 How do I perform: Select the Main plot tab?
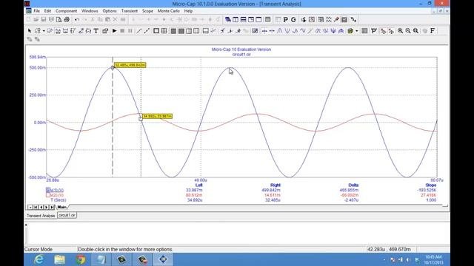pos(61,207)
